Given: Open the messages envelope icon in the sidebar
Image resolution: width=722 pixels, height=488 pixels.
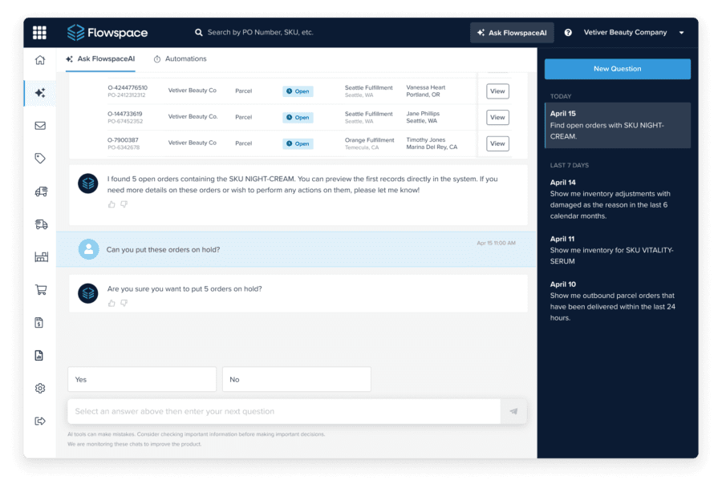Looking at the screenshot, I should tap(39, 126).
